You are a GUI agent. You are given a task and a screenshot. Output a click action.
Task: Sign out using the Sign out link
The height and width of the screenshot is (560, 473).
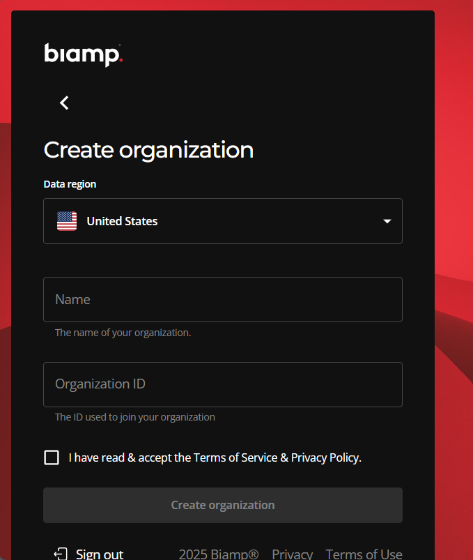[x=100, y=554]
